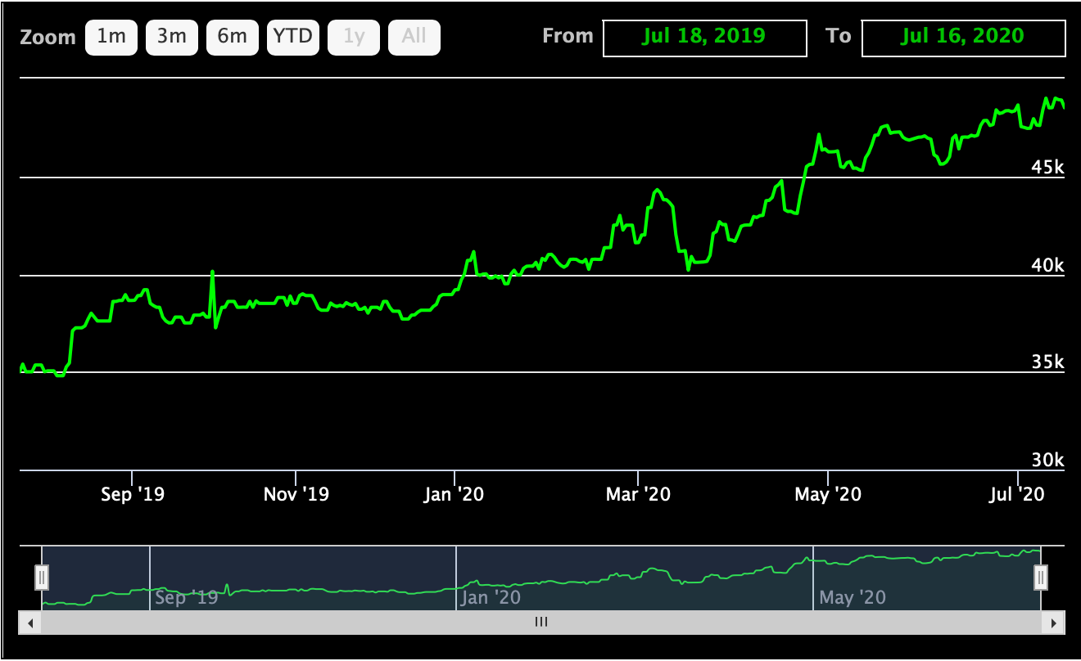Click the 45k y-axis label
This screenshot has width=1081, height=661.
tap(1047, 168)
